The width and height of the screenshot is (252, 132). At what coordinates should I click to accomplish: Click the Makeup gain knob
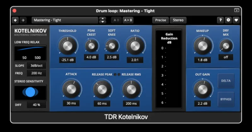(203, 46)
